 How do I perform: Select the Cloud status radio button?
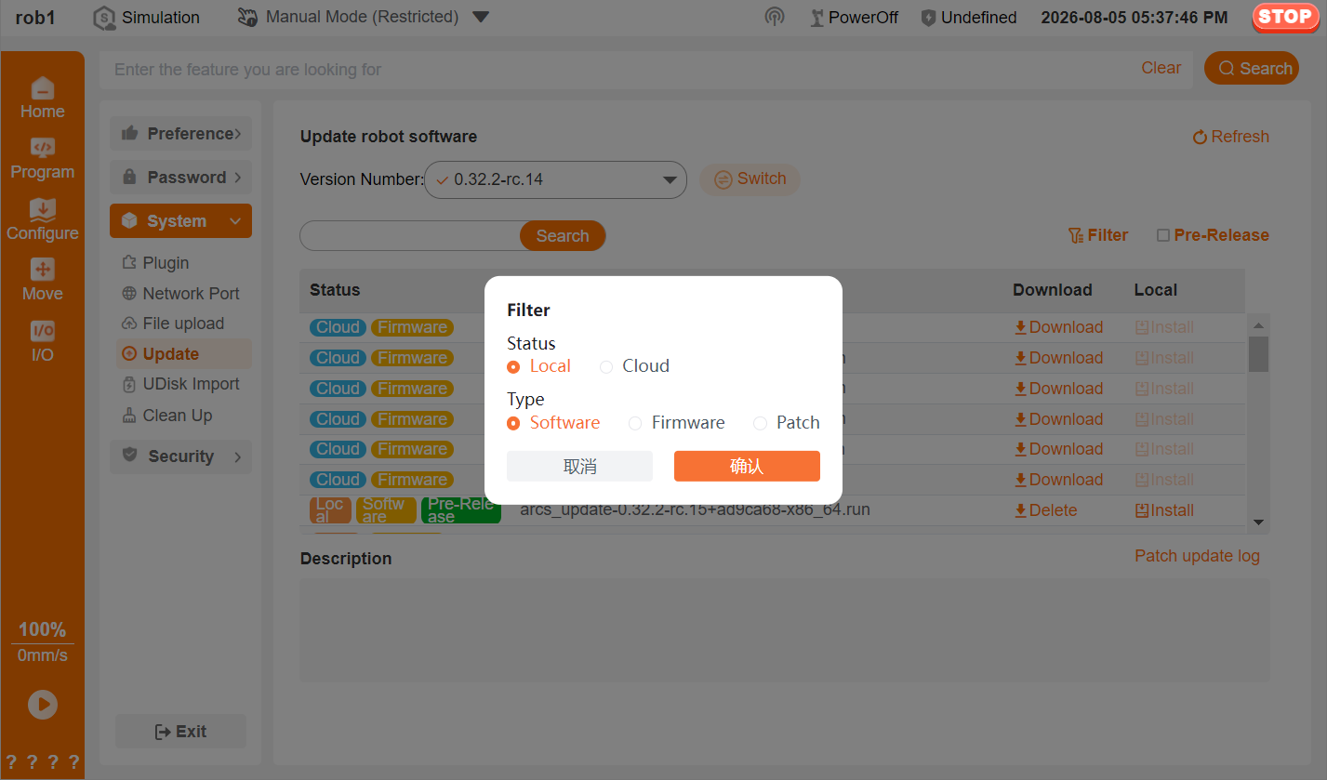[x=606, y=367]
